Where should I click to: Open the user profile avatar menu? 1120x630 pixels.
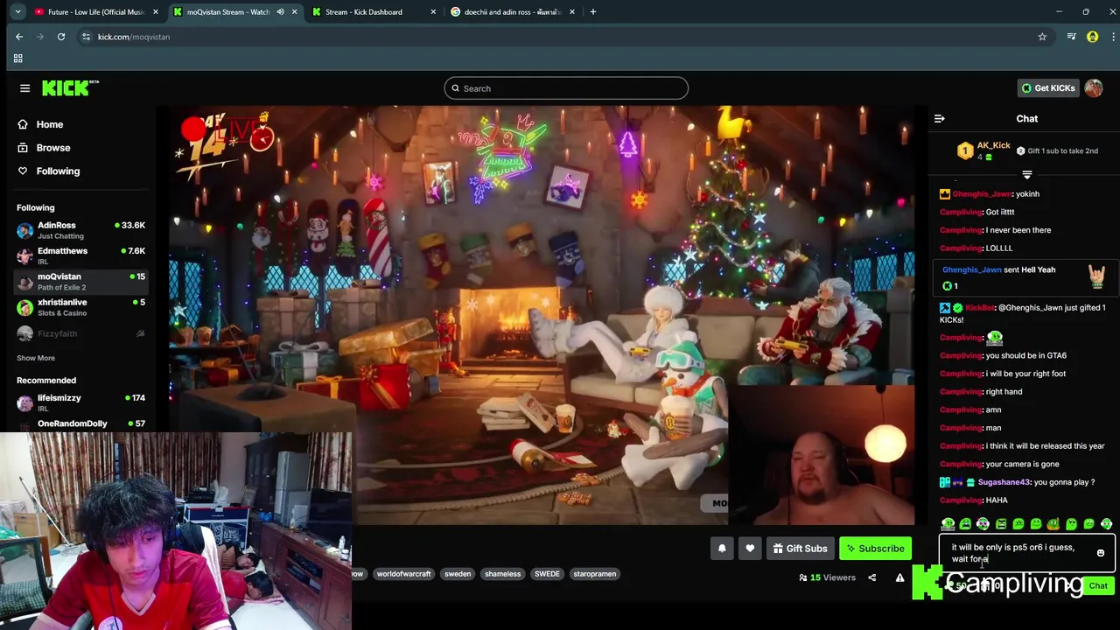point(1093,88)
